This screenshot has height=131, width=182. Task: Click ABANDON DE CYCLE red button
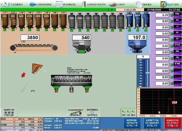pos(173,123)
